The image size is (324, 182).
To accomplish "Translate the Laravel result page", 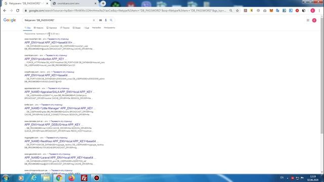I will click(60, 154).
